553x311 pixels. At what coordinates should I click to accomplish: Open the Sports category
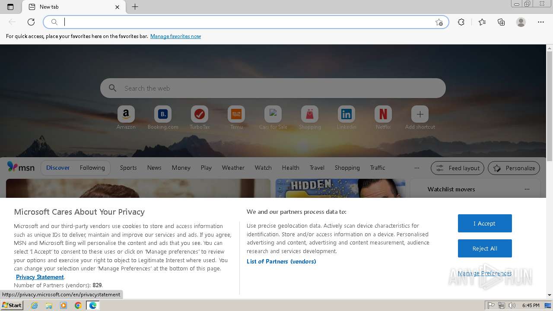coord(128,168)
